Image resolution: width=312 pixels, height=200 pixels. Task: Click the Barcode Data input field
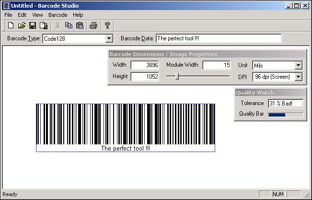coord(219,38)
